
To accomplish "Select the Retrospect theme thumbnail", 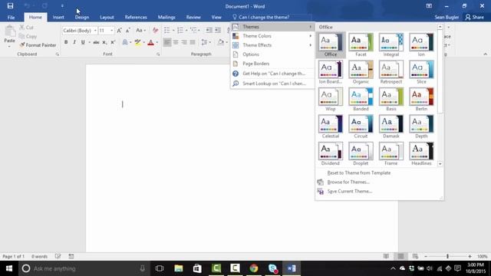I will point(391,72).
